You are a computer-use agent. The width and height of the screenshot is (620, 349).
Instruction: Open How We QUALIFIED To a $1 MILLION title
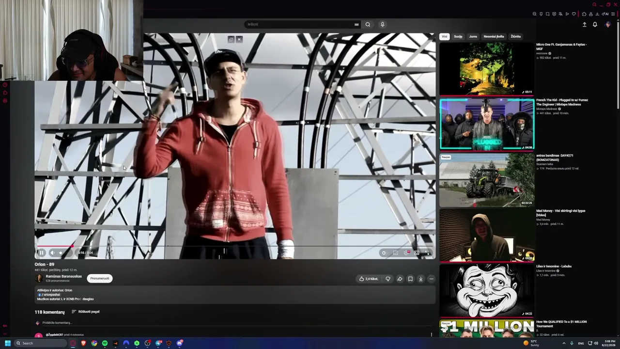coord(561,324)
